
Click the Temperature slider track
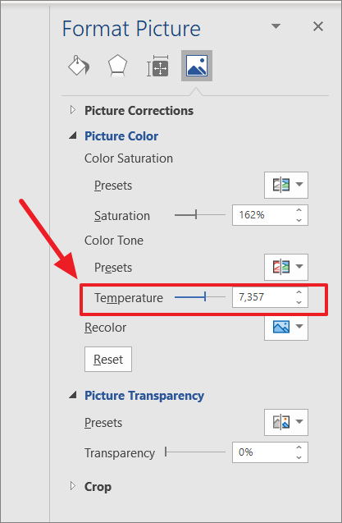point(200,296)
